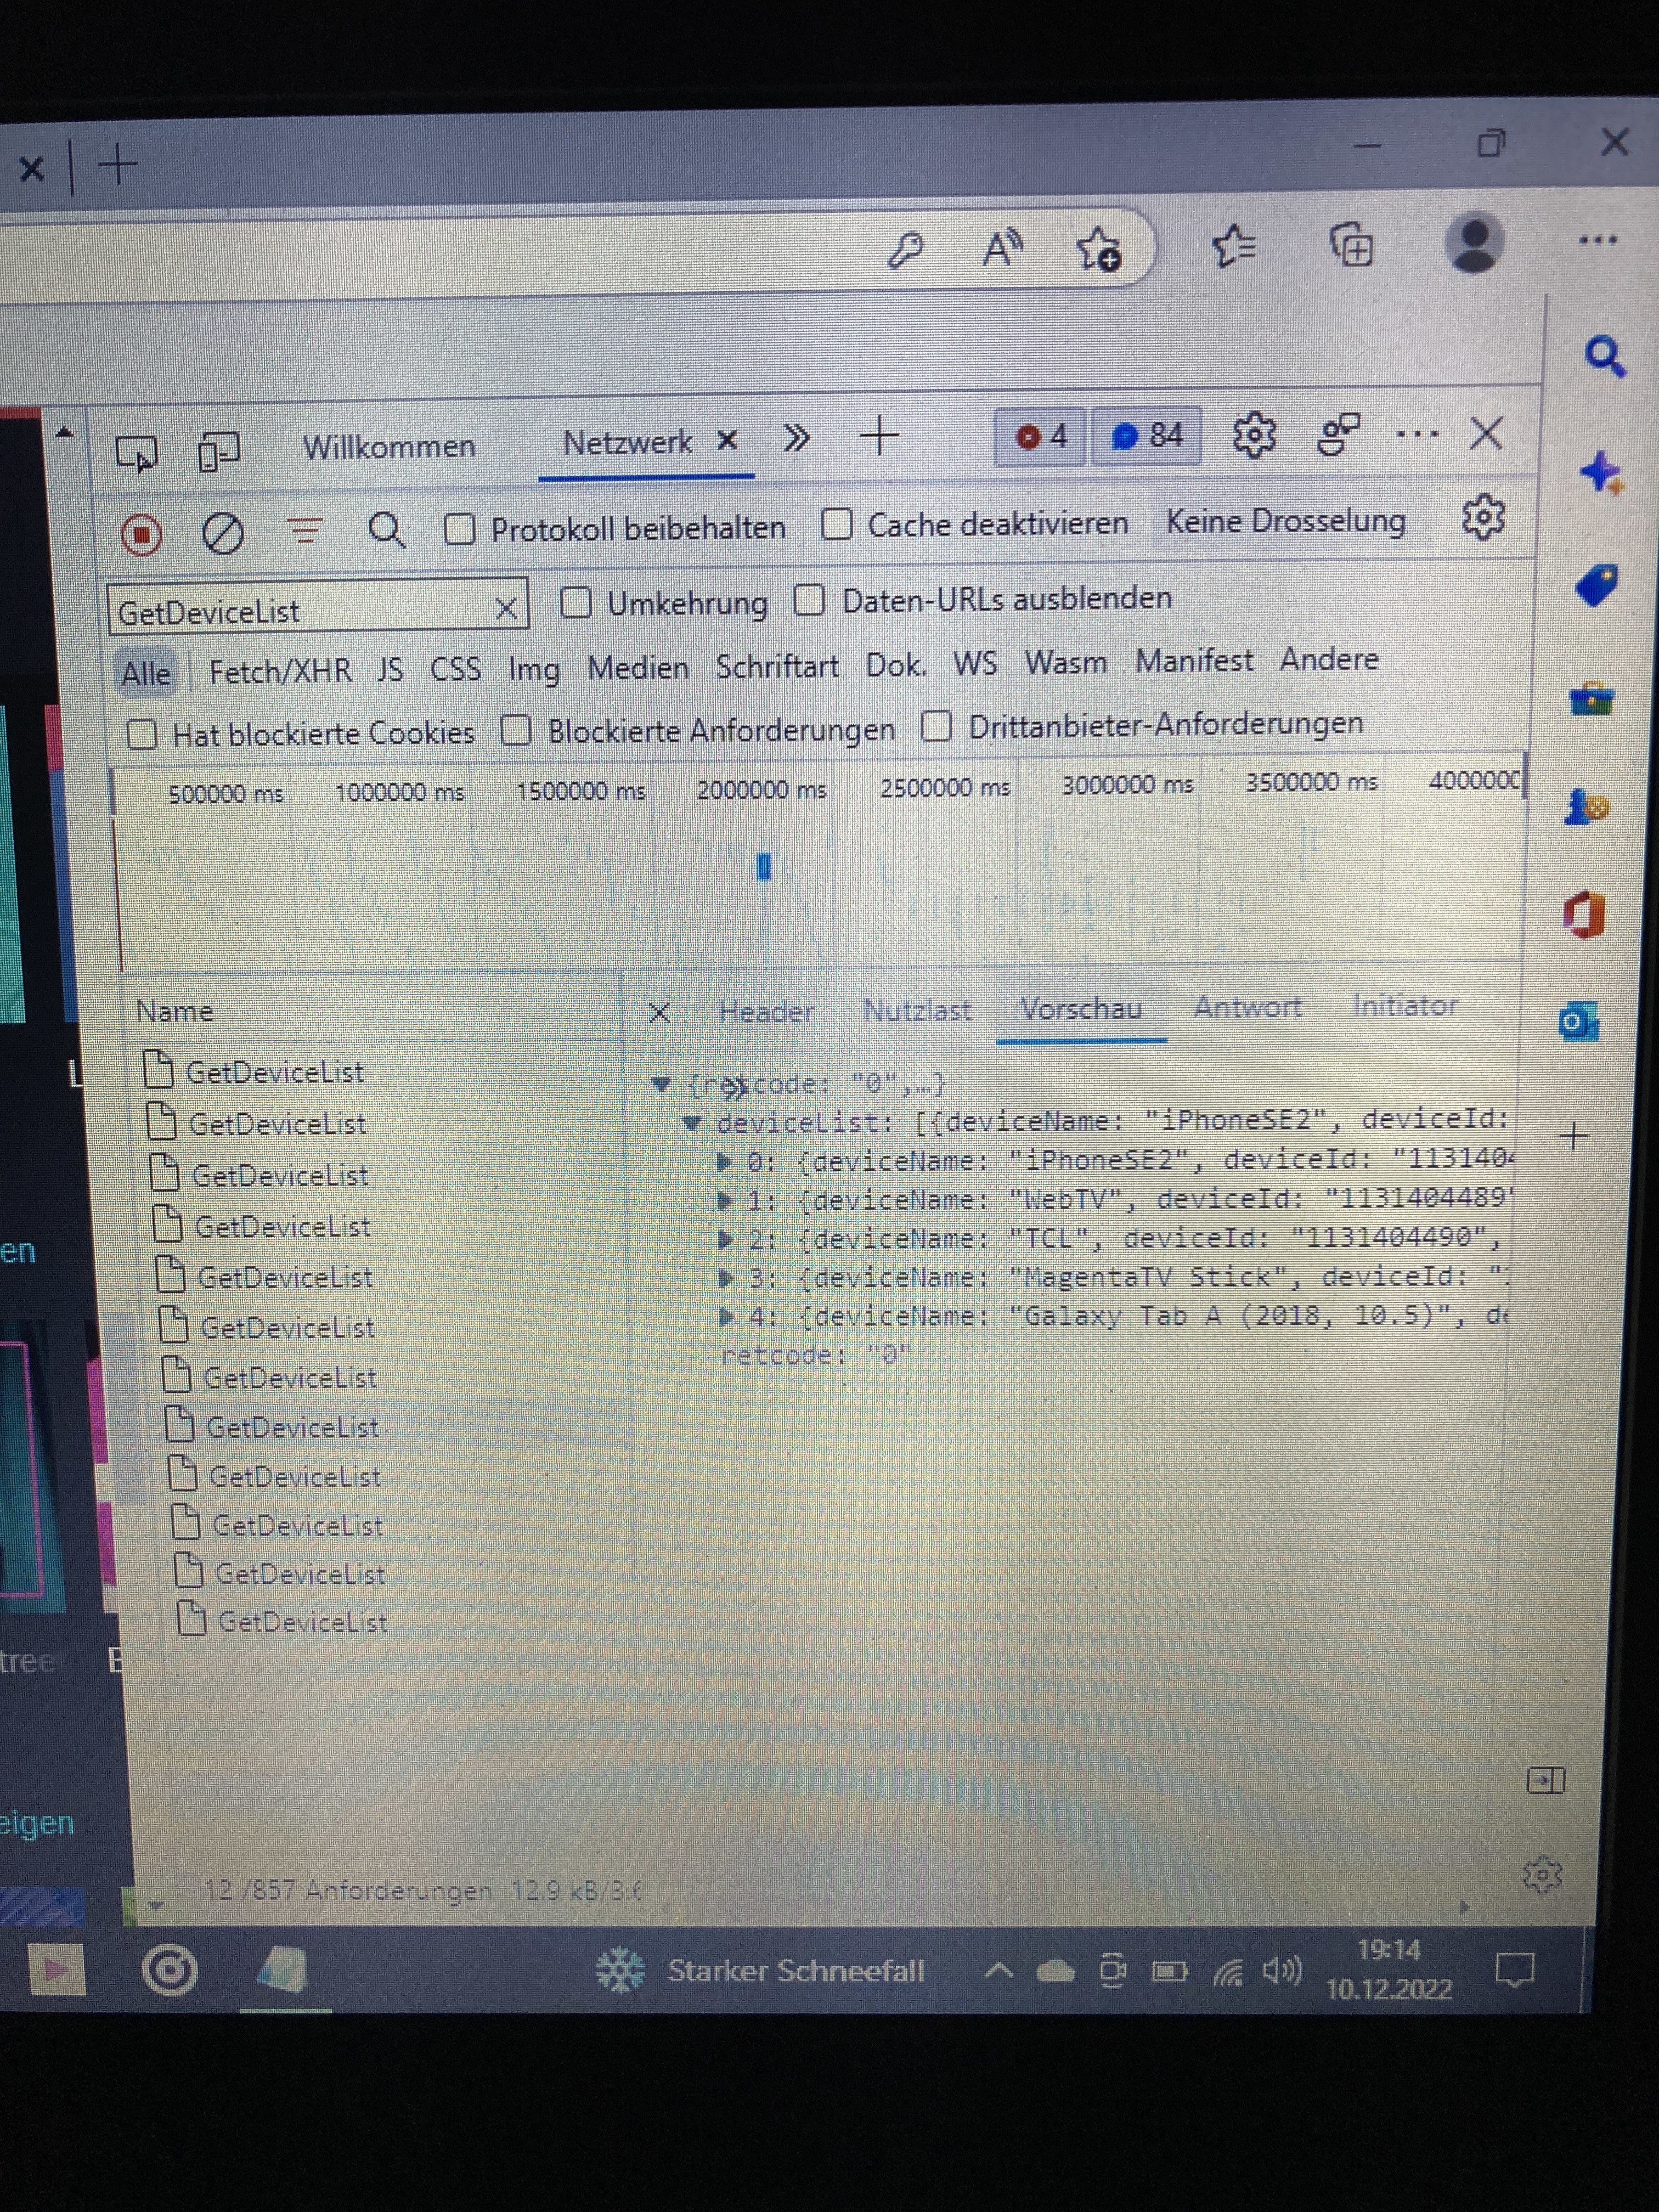The width and height of the screenshot is (1659, 2212).
Task: Open the Nutzlast tab
Action: (917, 1010)
